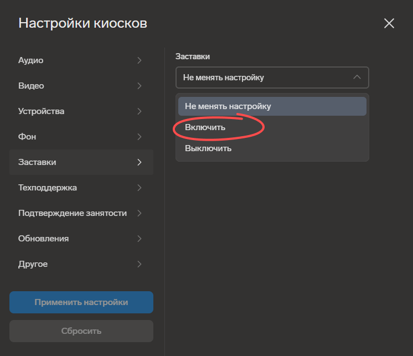
Task: Click the arrow beside Видео
Action: (140, 86)
